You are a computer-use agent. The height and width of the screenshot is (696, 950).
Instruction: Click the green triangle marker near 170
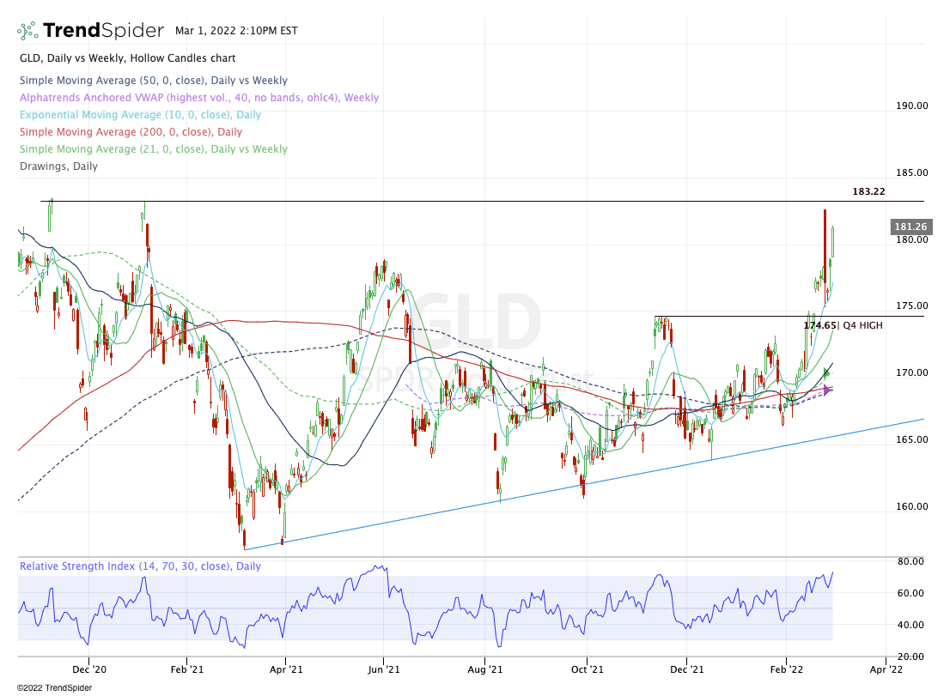pos(827,372)
